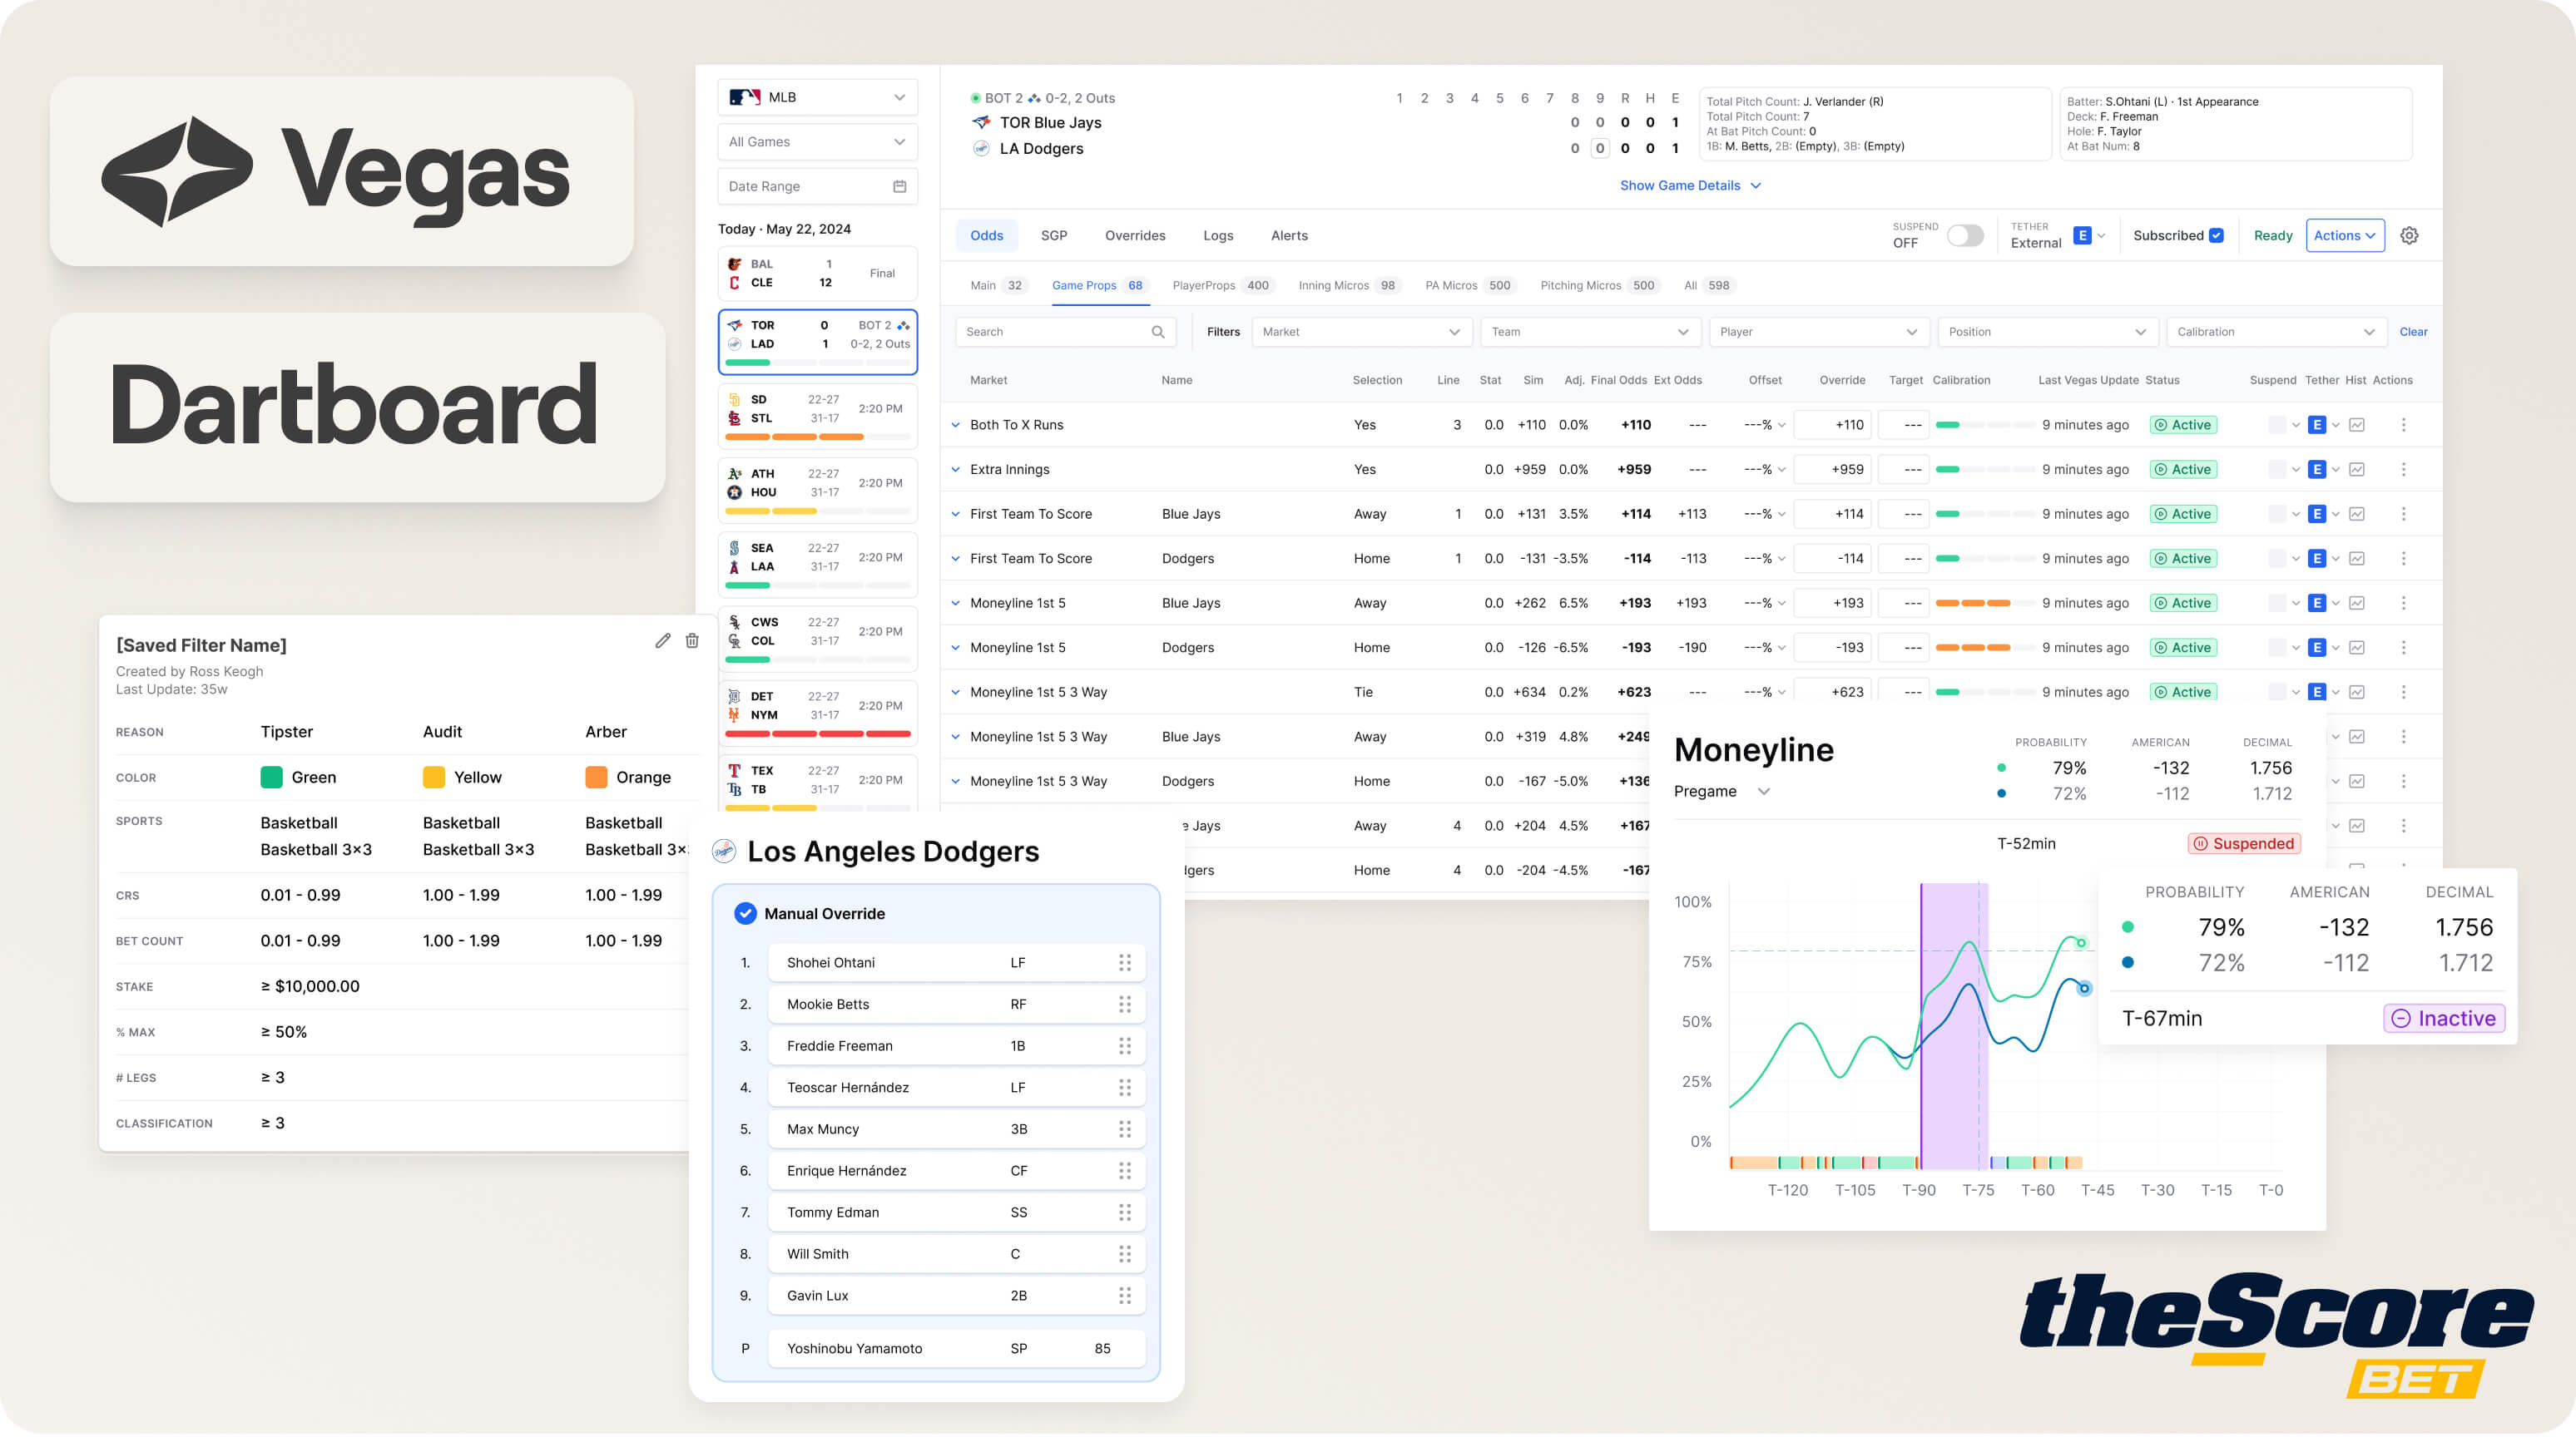Open history chart icon for Extra Innings row
Viewport: 2576px width, 1437px height.
[2357, 470]
